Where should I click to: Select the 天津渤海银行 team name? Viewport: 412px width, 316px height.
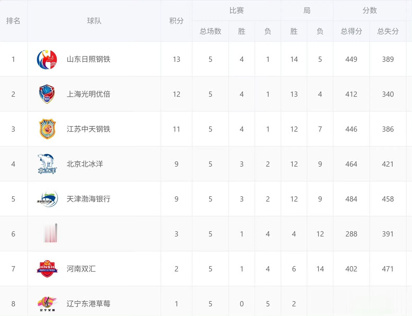tap(89, 199)
